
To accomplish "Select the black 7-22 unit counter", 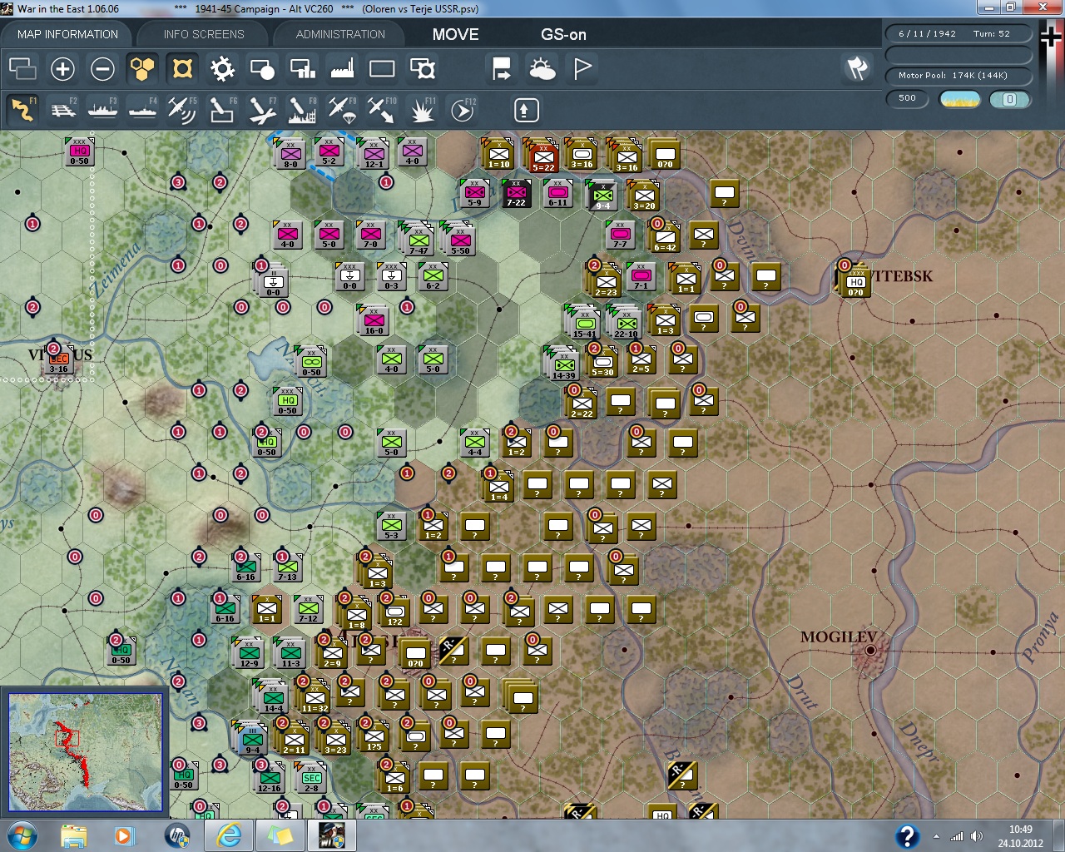I will tap(516, 195).
